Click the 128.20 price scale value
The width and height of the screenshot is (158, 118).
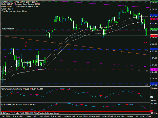pos(154,10)
